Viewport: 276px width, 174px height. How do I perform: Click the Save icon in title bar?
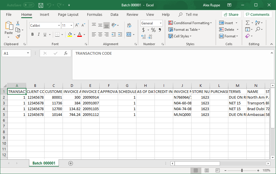(x=41, y=5)
